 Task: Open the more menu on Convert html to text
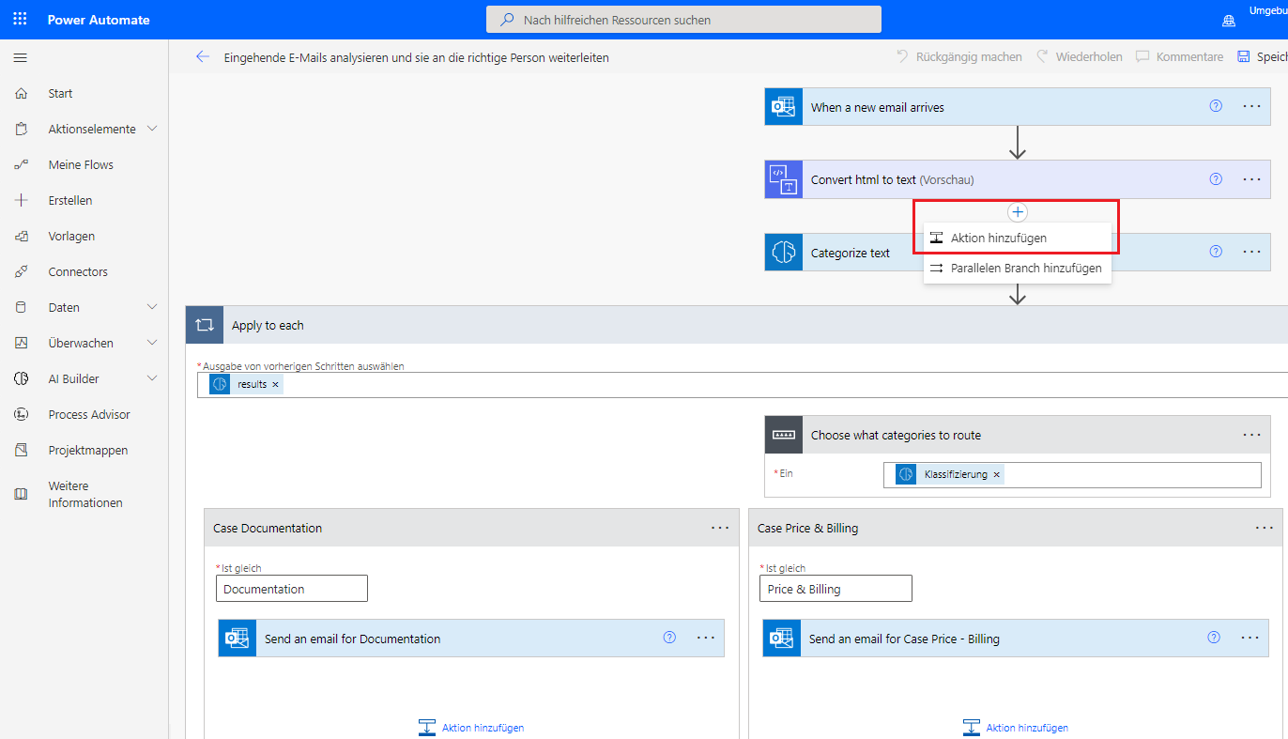pyautogui.click(x=1251, y=178)
